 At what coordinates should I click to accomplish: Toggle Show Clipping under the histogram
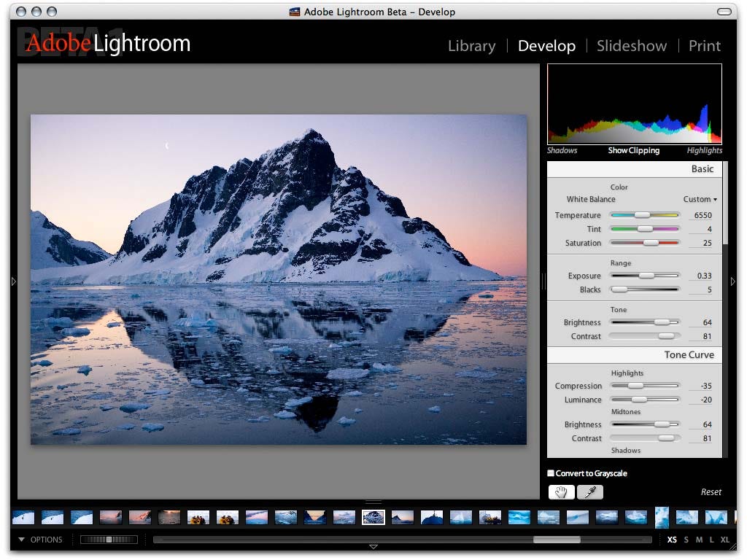(634, 150)
